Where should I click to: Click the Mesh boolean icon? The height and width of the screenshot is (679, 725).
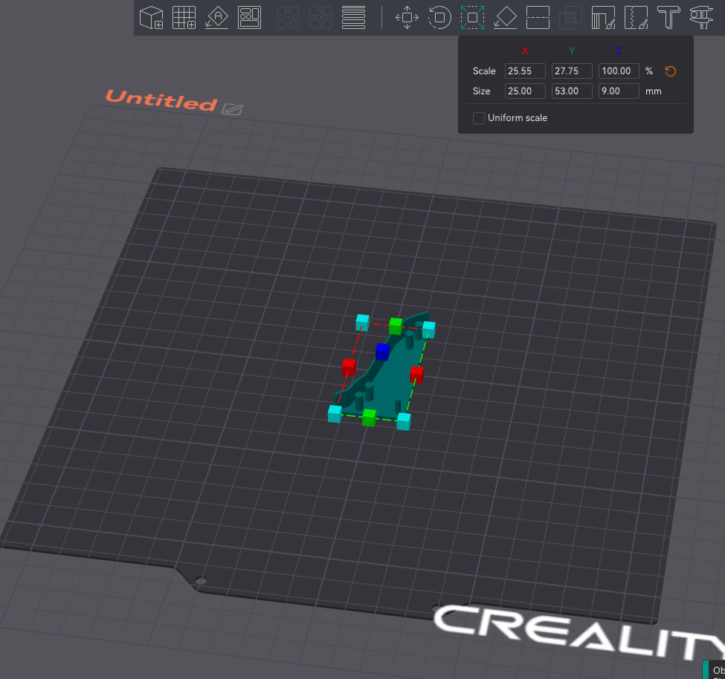(570, 18)
